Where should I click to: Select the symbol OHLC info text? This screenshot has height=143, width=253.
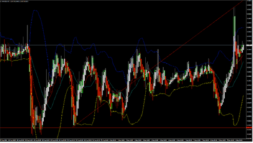click(15, 2)
